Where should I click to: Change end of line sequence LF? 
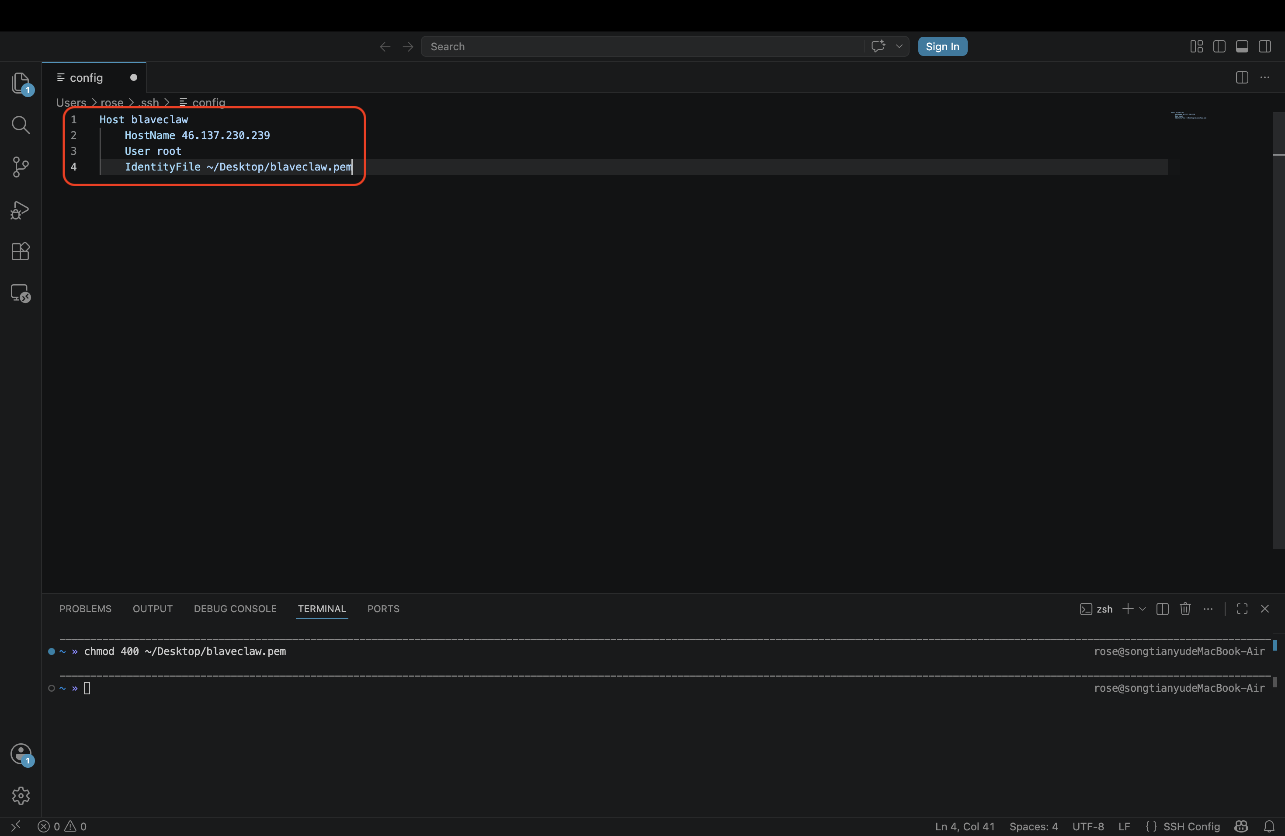coord(1124,826)
